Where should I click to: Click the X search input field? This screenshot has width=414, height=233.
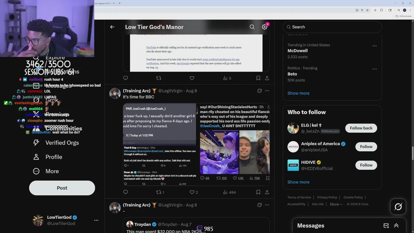[332, 27]
